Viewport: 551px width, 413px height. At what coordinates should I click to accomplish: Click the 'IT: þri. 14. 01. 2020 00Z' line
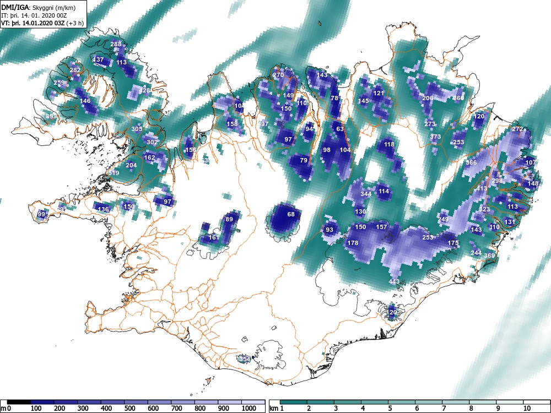pyautogui.click(x=34, y=15)
